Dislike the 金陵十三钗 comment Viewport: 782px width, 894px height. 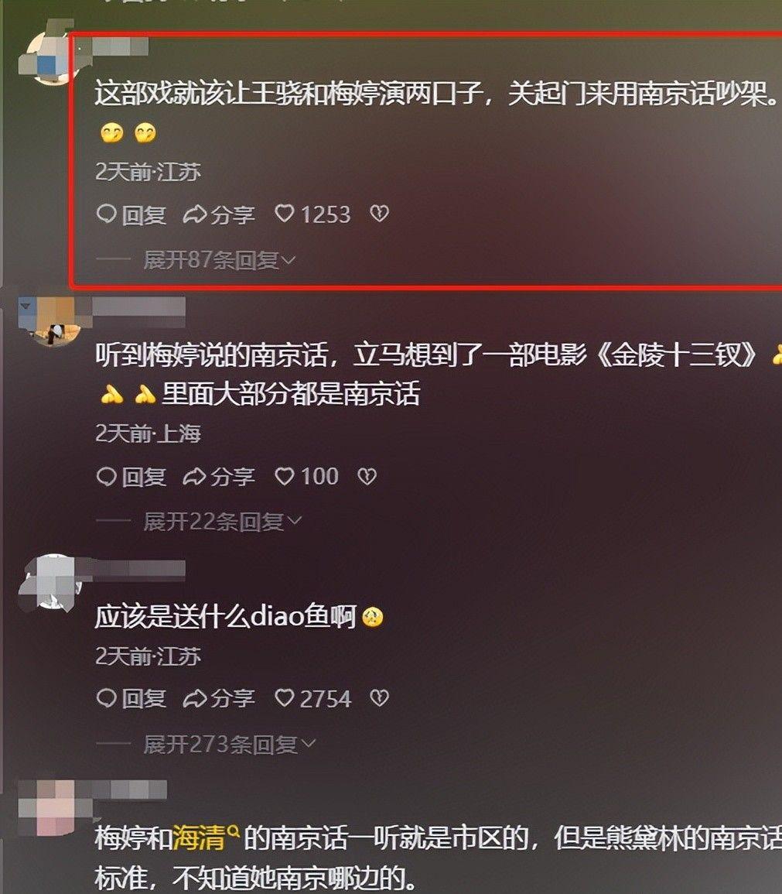click(366, 476)
